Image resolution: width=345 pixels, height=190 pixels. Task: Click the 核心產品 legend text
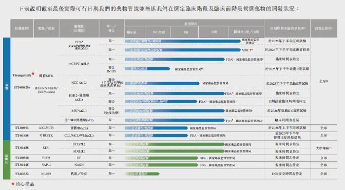pyautogui.click(x=25, y=184)
